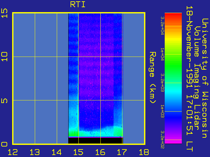Click the 1e+03 colorbar label near blue

coord(162,111)
